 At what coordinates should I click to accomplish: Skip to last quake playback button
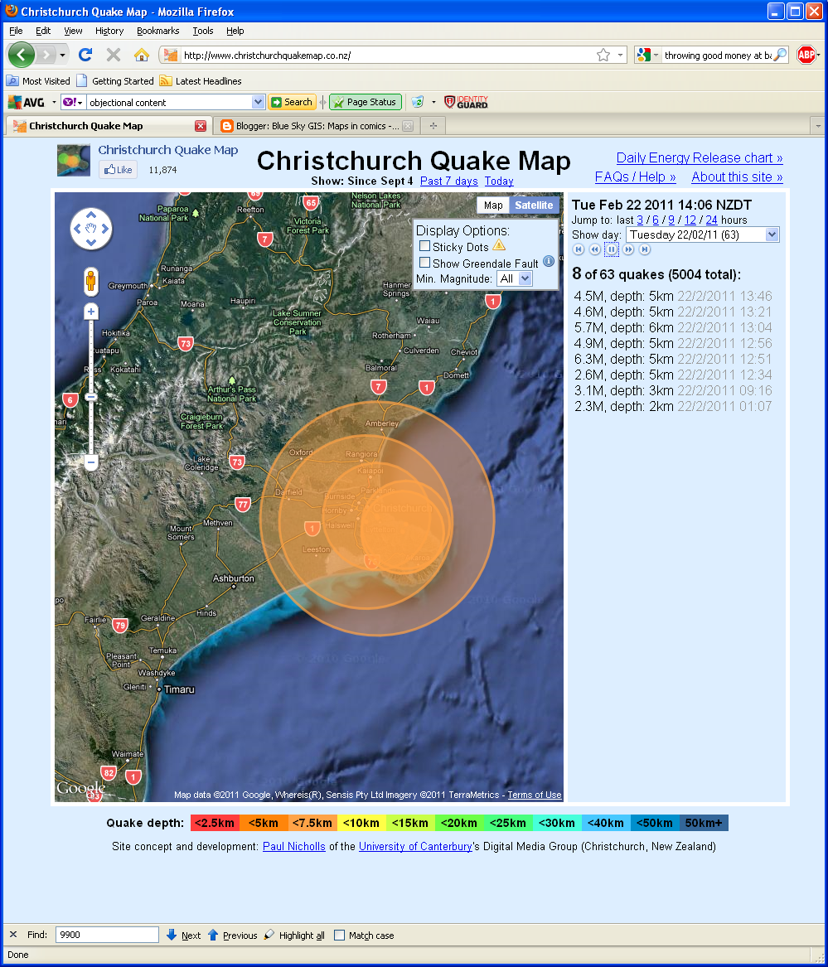pyautogui.click(x=645, y=249)
